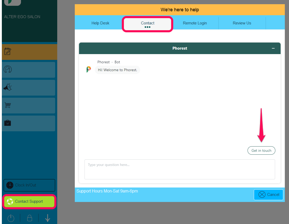
Task: Click the Phorest logo at sidebar top
Action: coord(13,3)
